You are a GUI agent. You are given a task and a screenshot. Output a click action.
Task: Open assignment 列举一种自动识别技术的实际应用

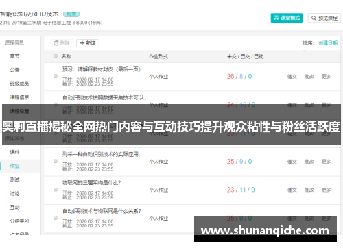point(105,154)
